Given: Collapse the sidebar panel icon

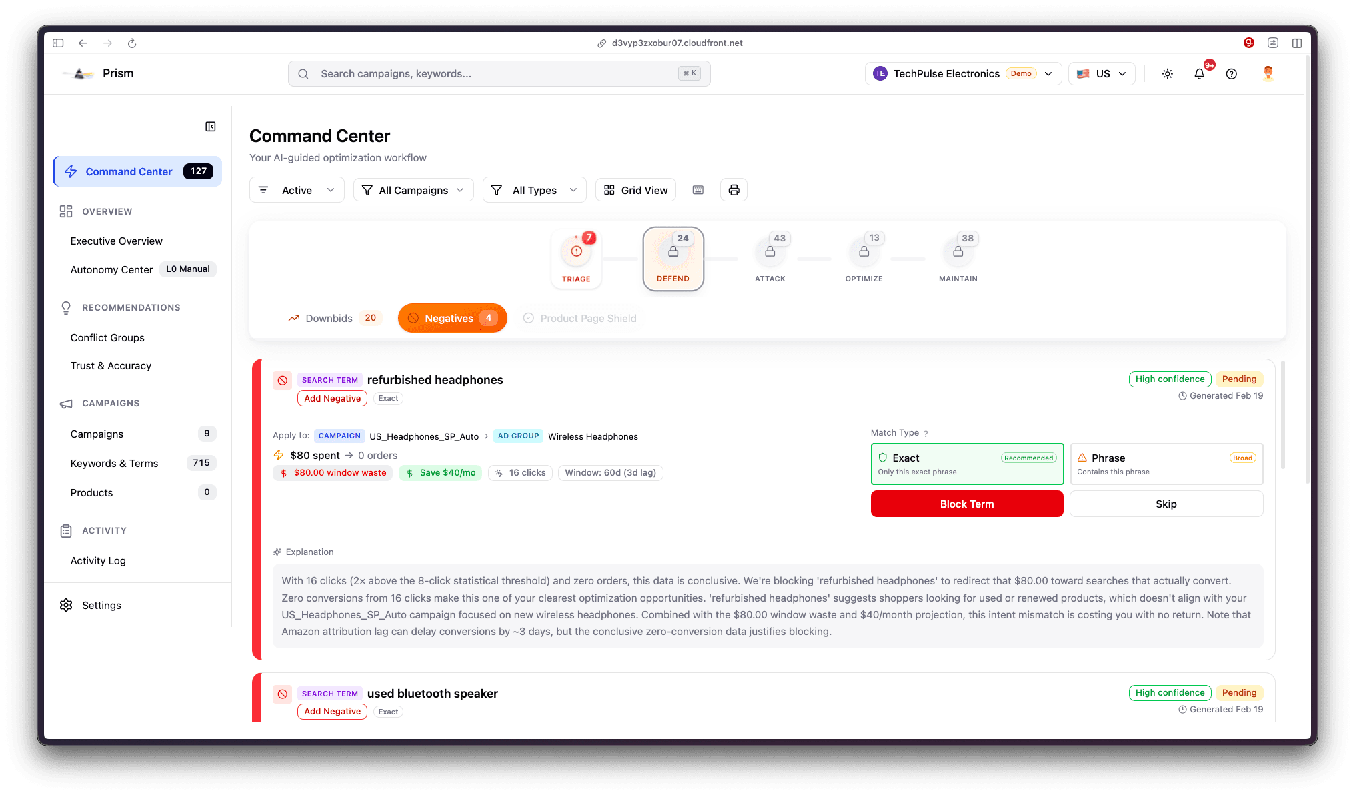Looking at the screenshot, I should (x=211, y=127).
